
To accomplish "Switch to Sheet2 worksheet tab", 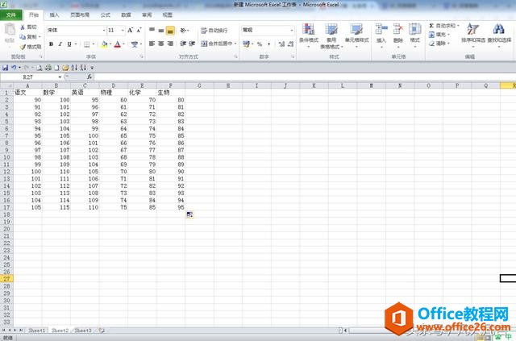I will pos(60,331).
